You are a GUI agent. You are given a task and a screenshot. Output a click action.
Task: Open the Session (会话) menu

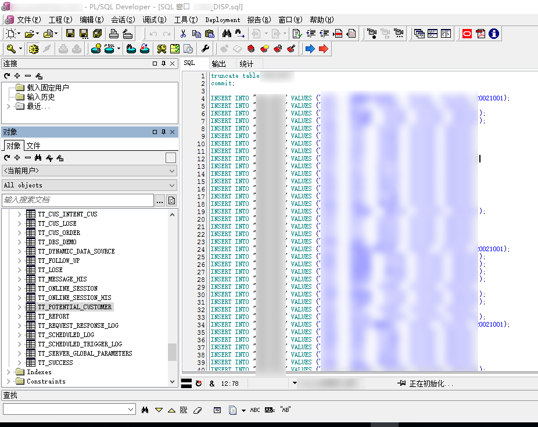click(123, 20)
